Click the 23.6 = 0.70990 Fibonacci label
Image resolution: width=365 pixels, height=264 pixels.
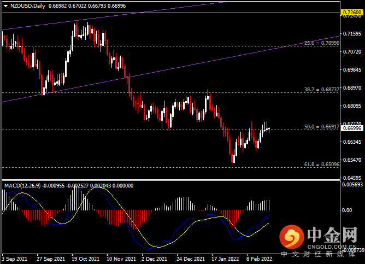pyautogui.click(x=322, y=43)
